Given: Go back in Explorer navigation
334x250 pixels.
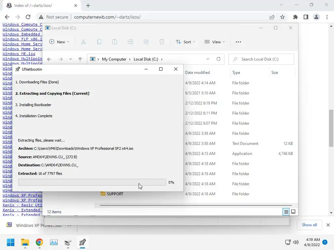Looking at the screenshot, I should click(x=49, y=59).
